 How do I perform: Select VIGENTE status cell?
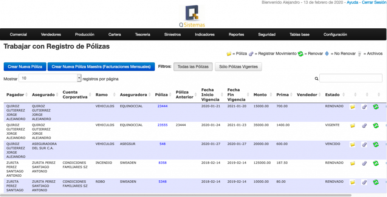coord(332,125)
